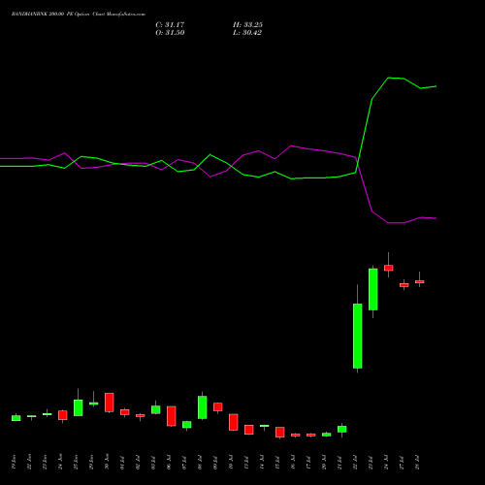This screenshot has height=485, width=485.
Task: Click the 23 Jul date label
Action: [x=371, y=463]
